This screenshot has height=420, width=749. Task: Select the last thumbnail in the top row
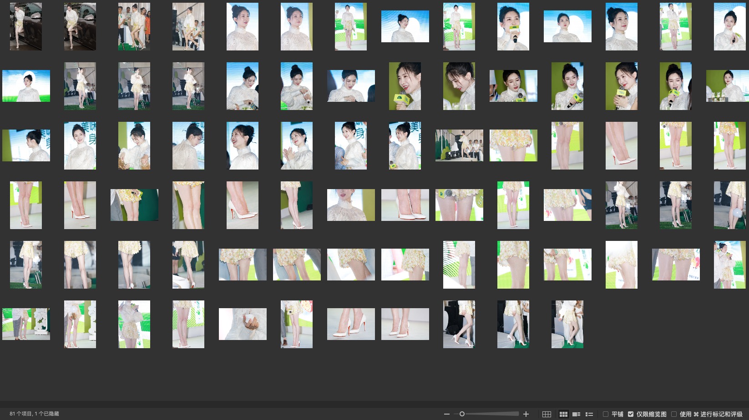coord(729,26)
